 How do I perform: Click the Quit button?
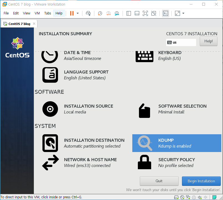click(159, 181)
